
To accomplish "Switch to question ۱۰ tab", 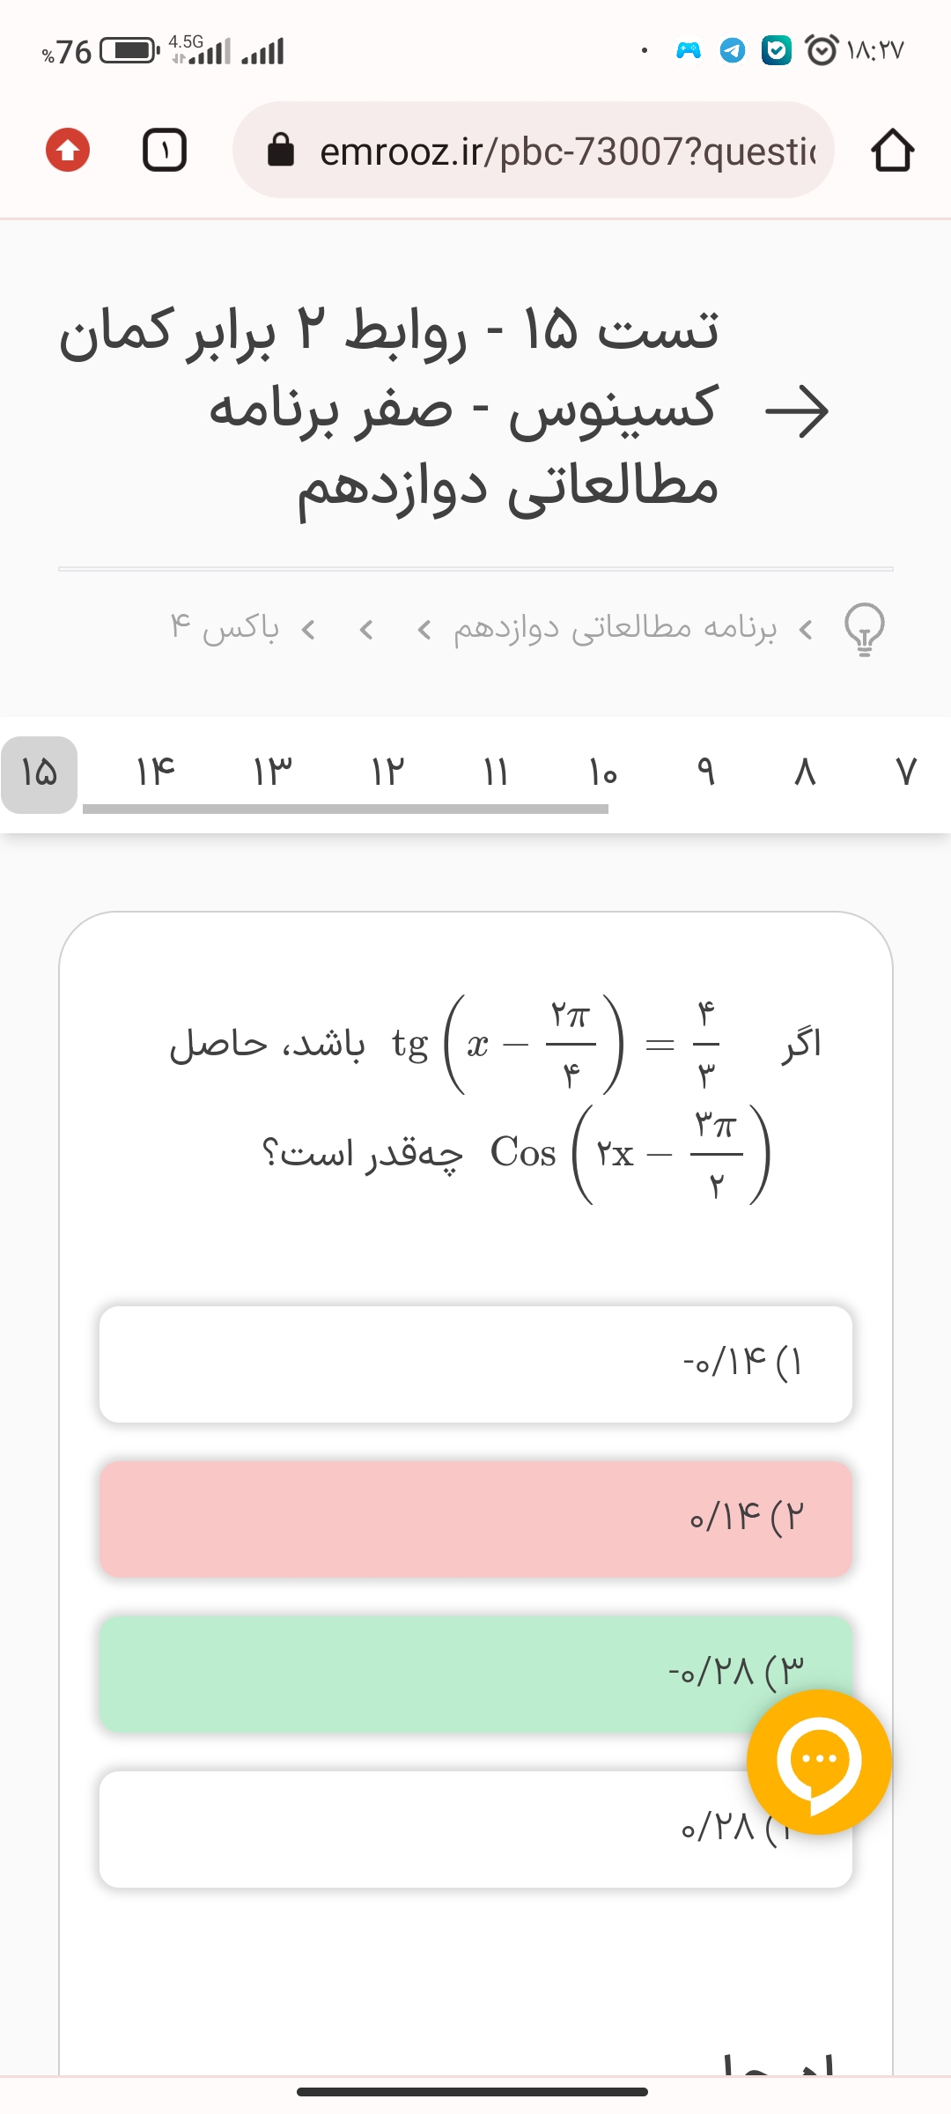I will (603, 772).
